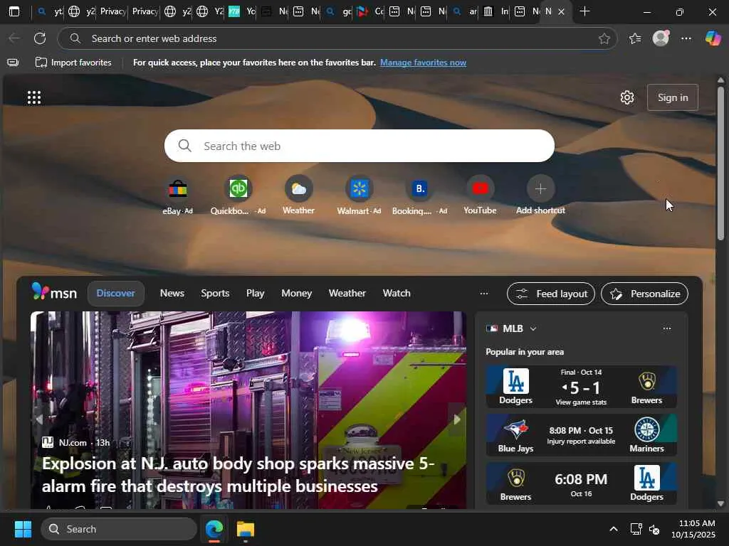Follow the Manage favorites now link
The height and width of the screenshot is (546, 729).
(423, 63)
